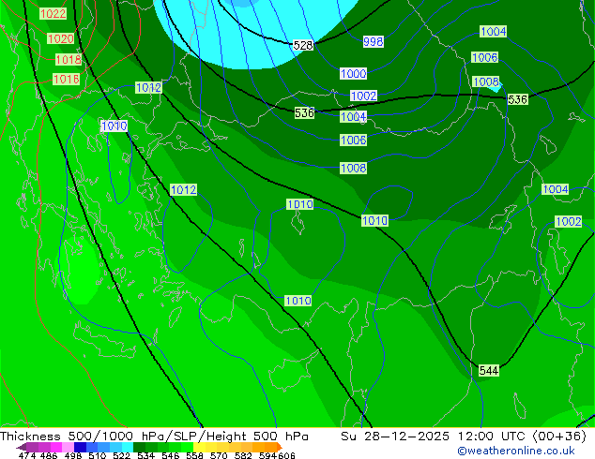
Task: Pick the yellow legend swatch above 558
Action: [x=199, y=447]
